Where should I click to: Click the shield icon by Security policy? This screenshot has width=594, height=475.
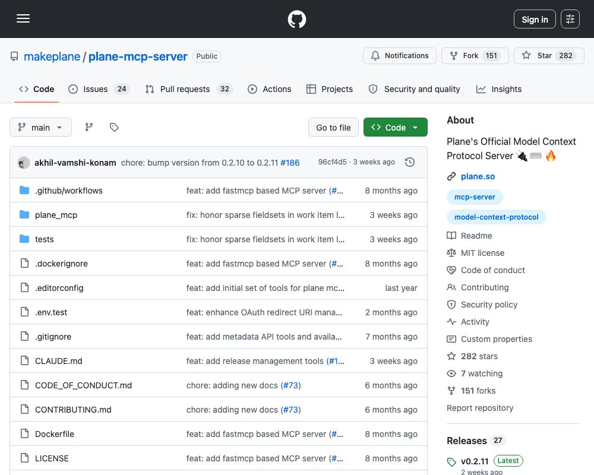pyautogui.click(x=451, y=305)
